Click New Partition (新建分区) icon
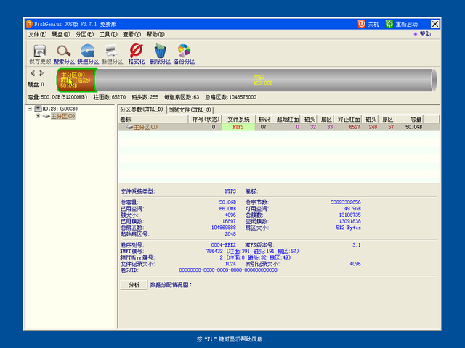This screenshot has height=348, width=465. [112, 54]
